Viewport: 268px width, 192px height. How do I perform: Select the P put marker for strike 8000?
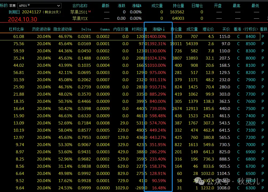point(263,58)
